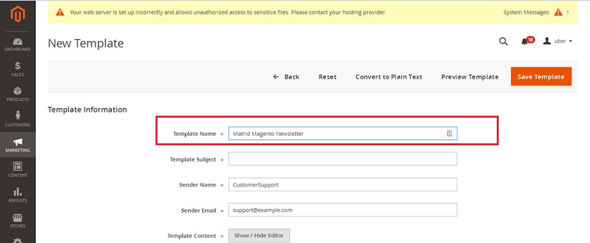
Task: Click the 'Sender Email' label
Action: (x=199, y=211)
